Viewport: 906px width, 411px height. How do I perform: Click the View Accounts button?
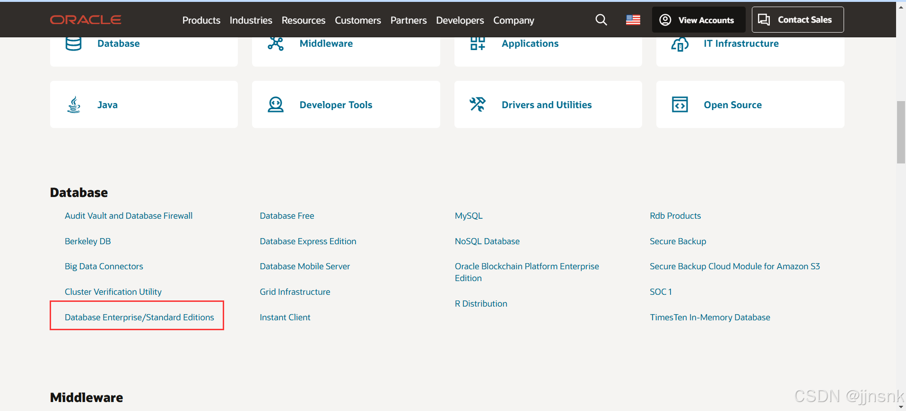[x=698, y=20]
